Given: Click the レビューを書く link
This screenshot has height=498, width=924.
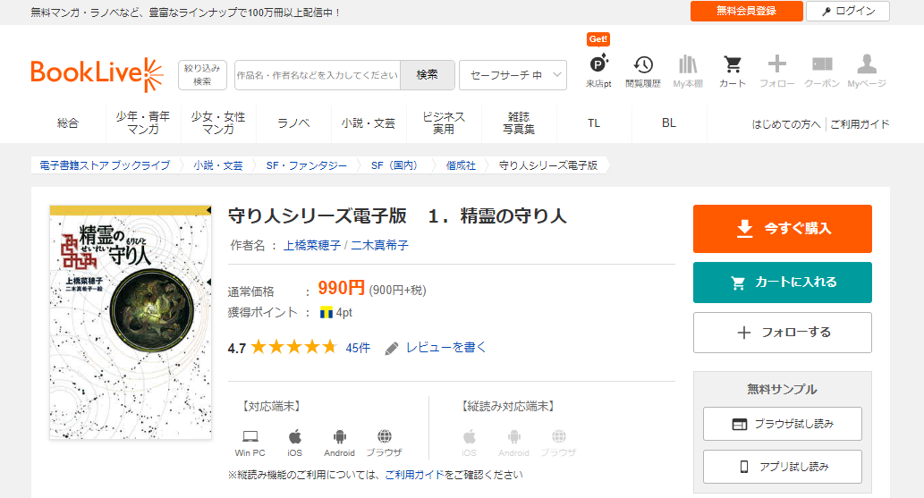Looking at the screenshot, I should pos(446,348).
